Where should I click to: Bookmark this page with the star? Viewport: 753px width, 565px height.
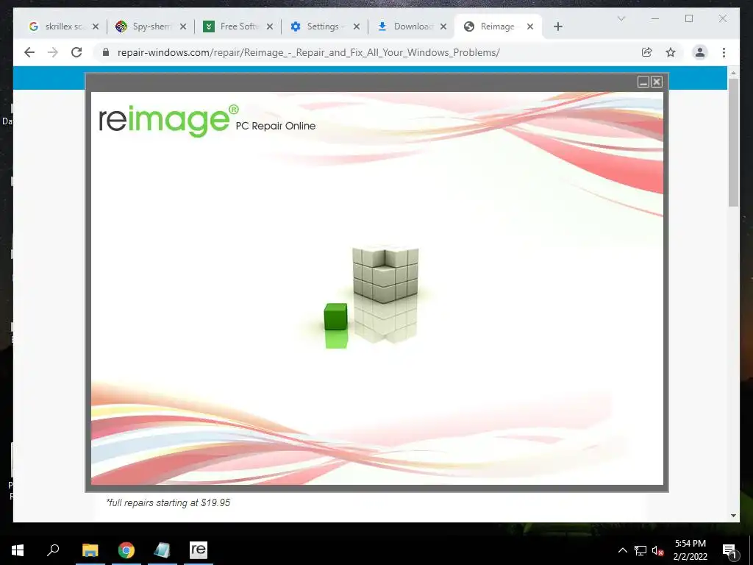[x=671, y=52]
